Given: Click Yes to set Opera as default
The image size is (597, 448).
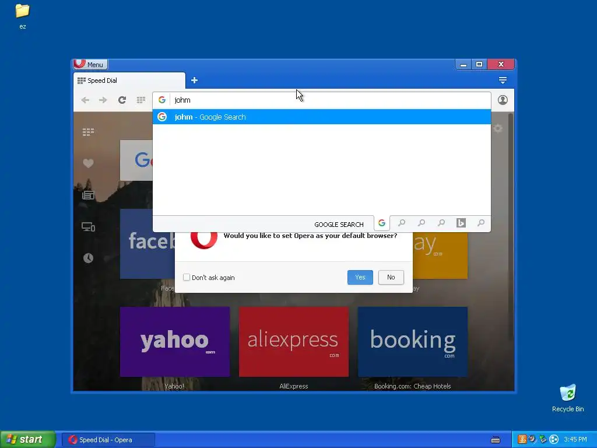Looking at the screenshot, I should [360, 277].
